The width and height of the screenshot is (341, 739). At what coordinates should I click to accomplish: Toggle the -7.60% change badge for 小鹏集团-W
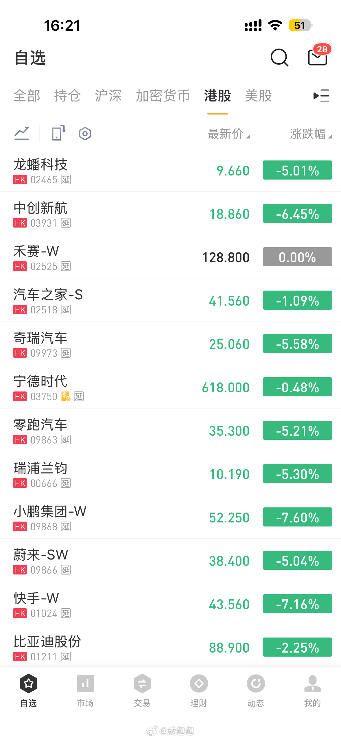point(297,517)
